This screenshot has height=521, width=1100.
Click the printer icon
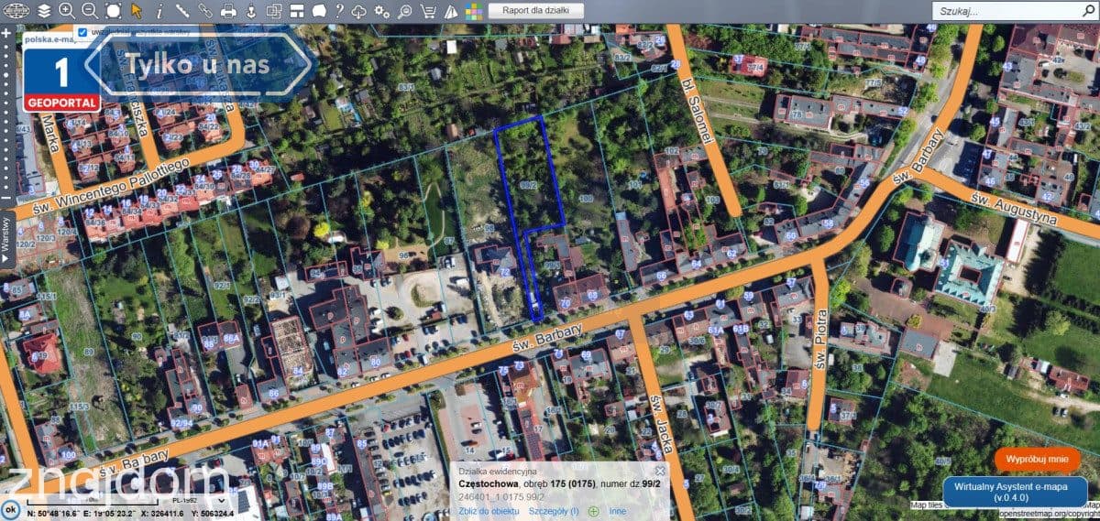click(x=228, y=11)
